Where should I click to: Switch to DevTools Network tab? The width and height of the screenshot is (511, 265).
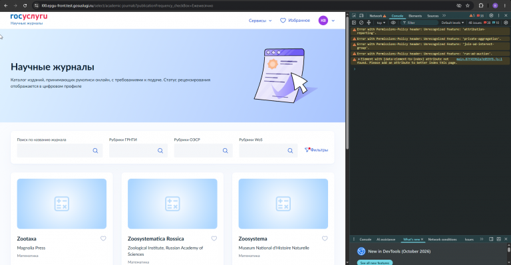378,15
